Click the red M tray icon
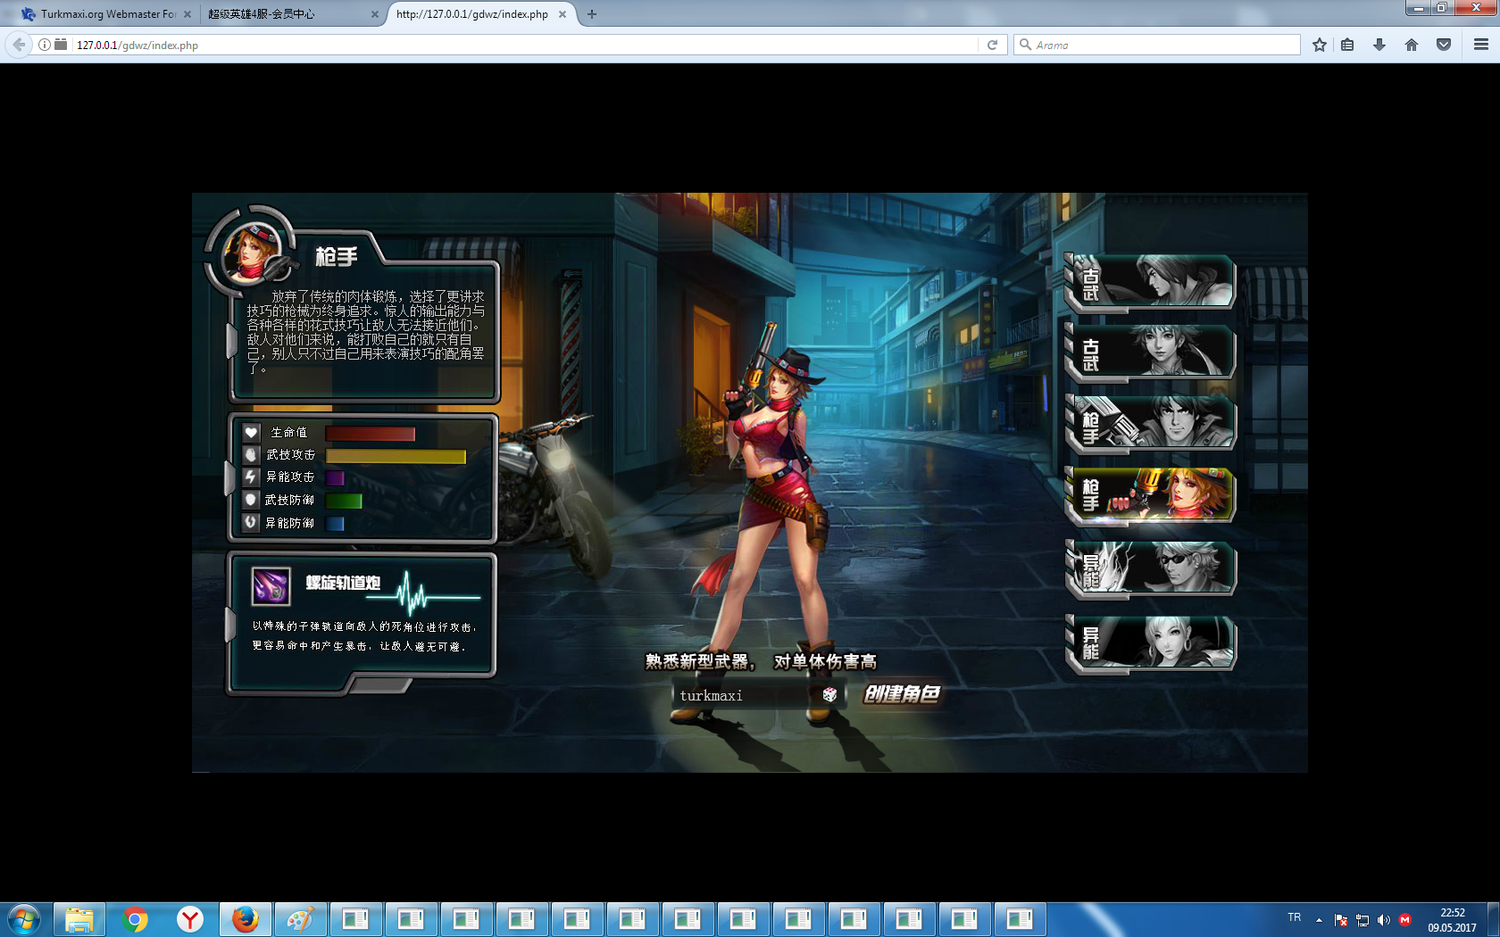1500x937 pixels. (x=1405, y=920)
